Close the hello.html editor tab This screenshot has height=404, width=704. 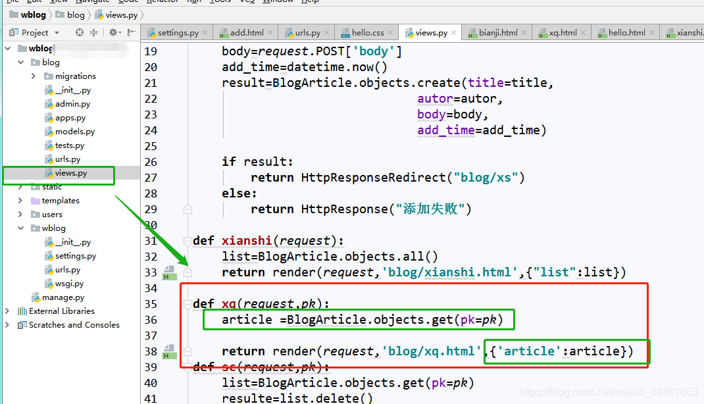(x=651, y=33)
